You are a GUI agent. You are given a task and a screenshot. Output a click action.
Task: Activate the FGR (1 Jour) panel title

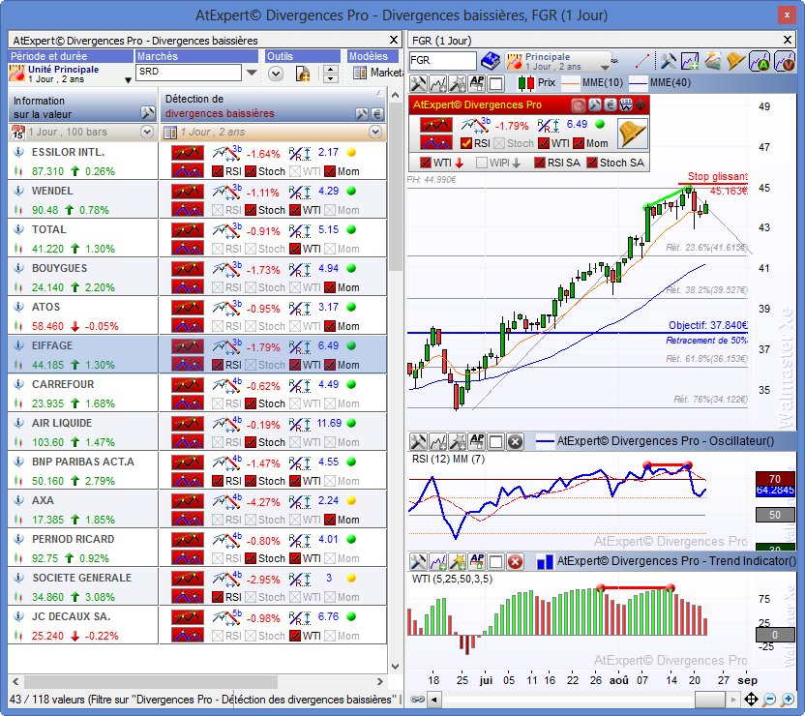click(x=441, y=41)
